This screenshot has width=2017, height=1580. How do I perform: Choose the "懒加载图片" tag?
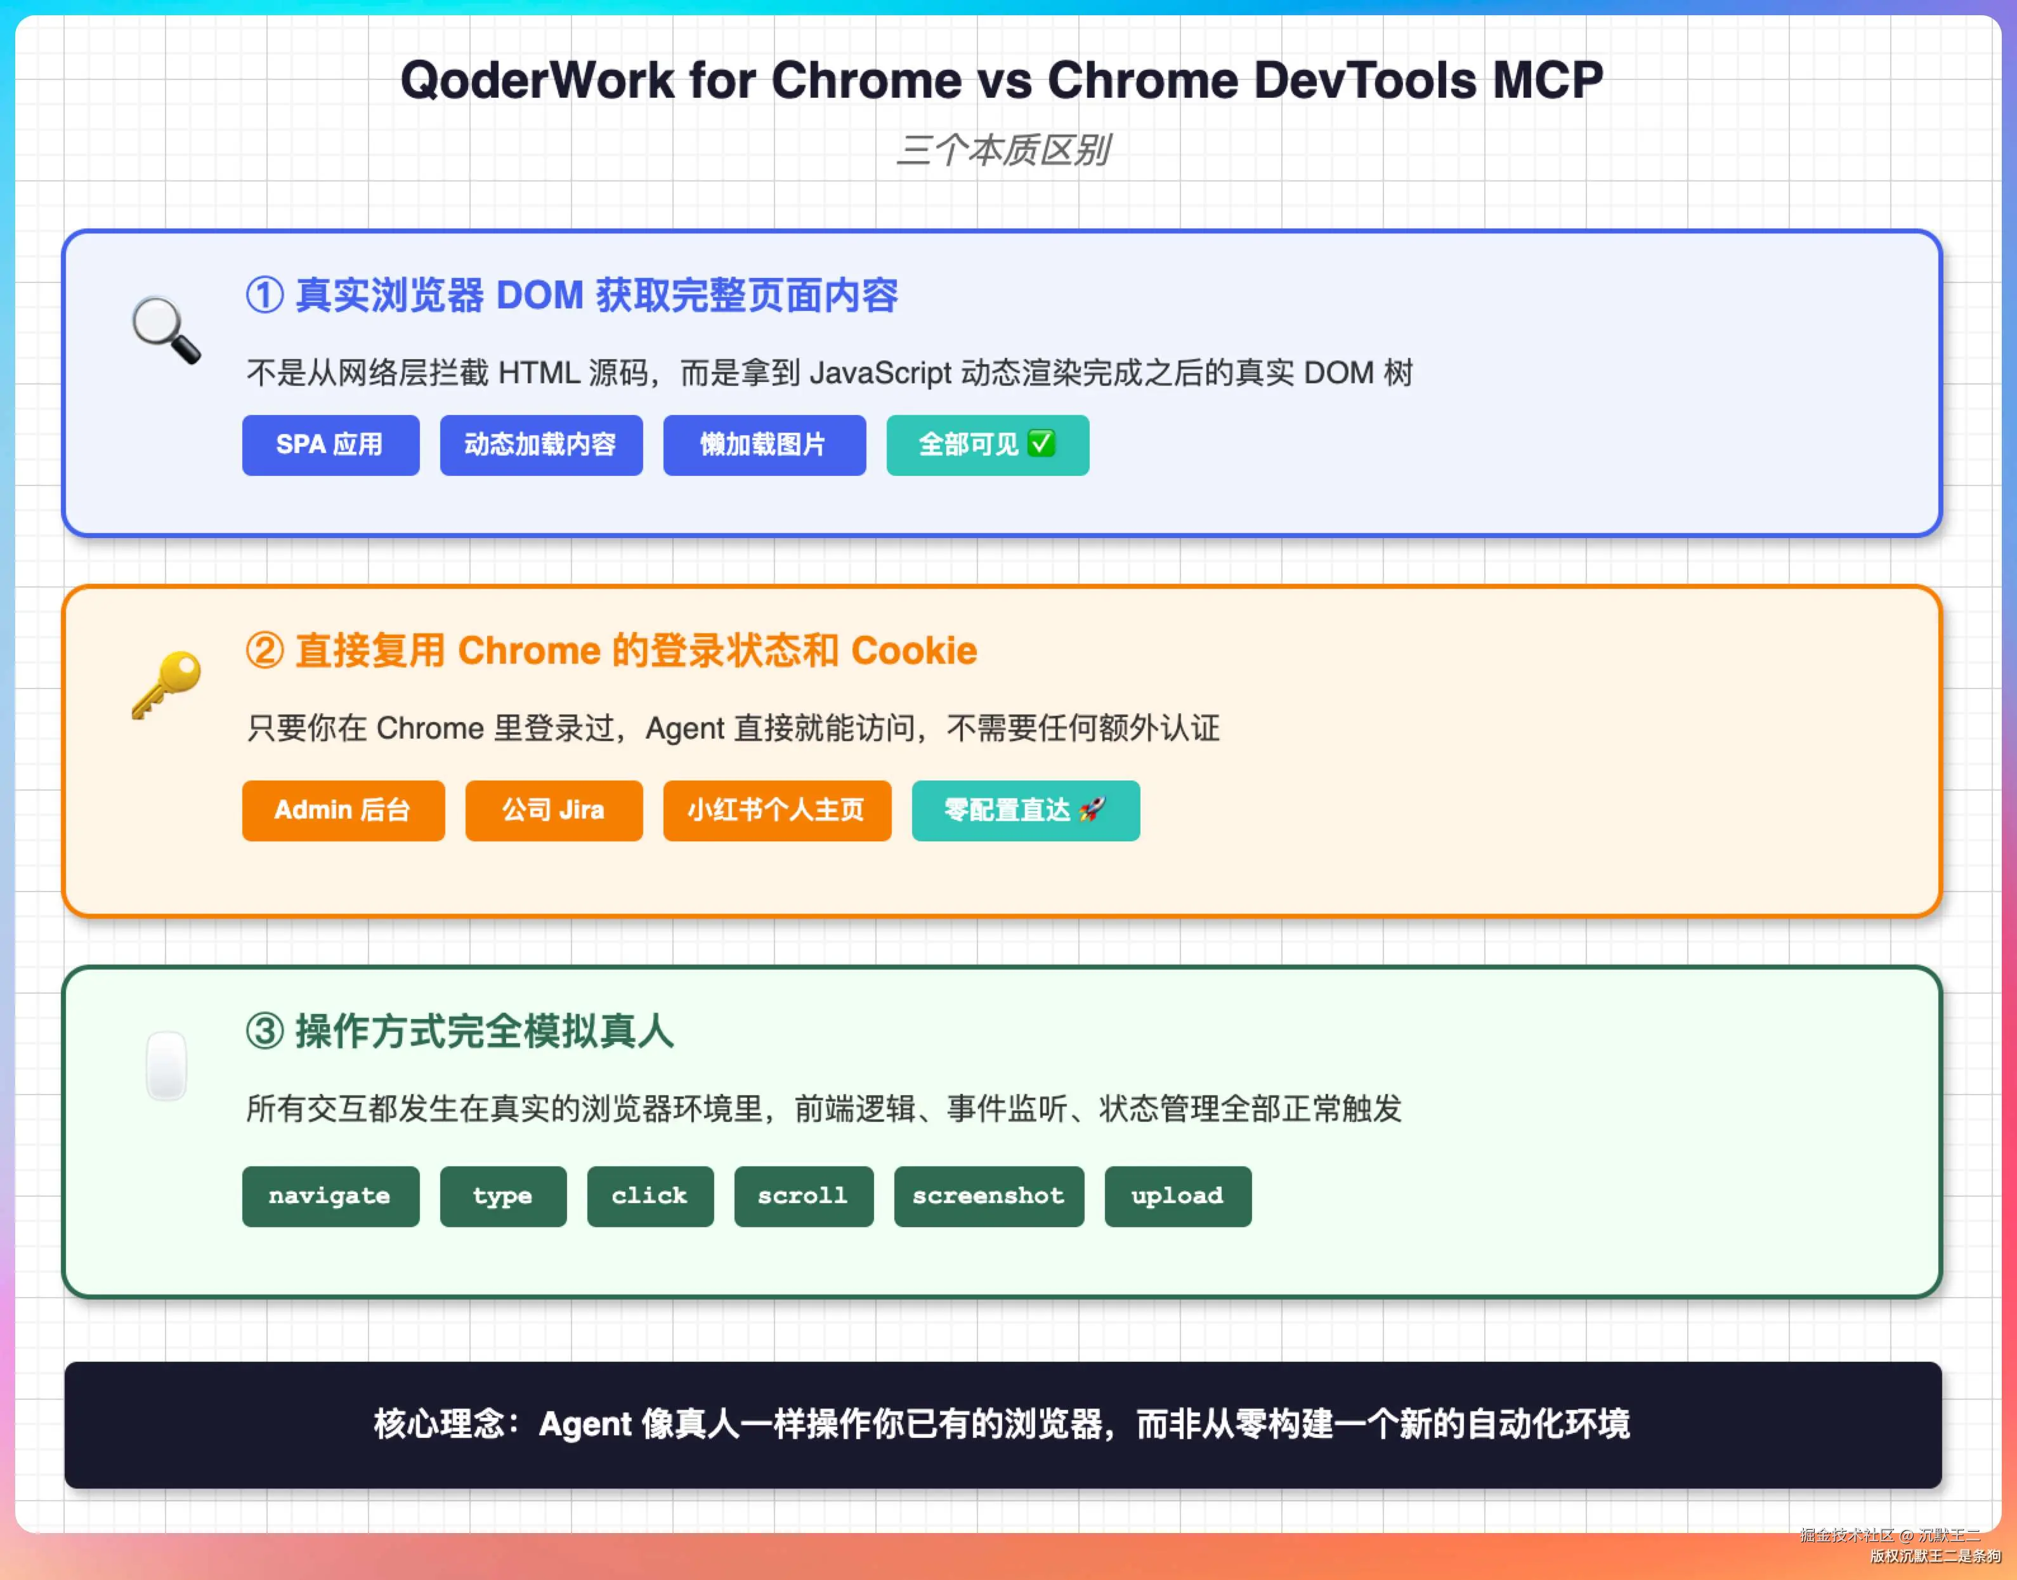click(x=764, y=445)
